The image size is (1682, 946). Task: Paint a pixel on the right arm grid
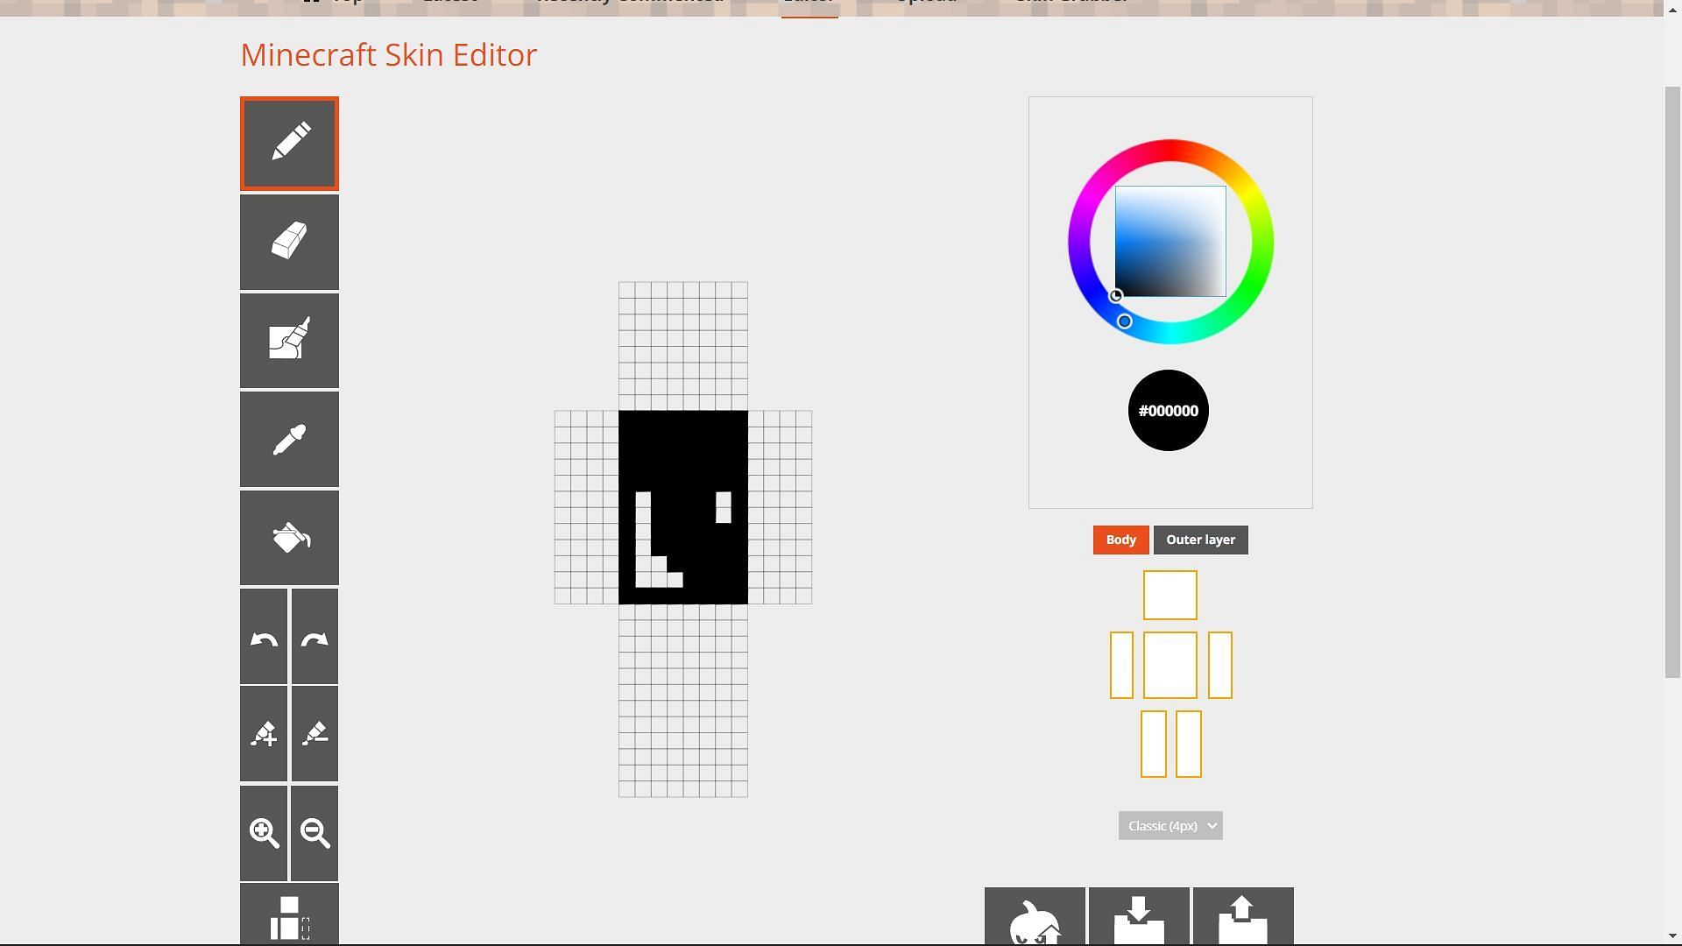(x=780, y=507)
